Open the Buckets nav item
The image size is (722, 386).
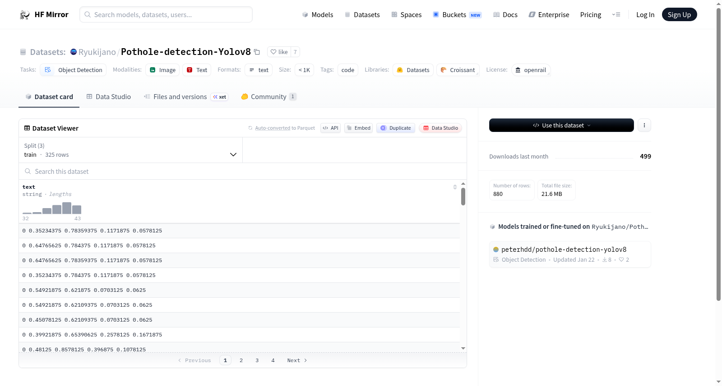click(457, 15)
